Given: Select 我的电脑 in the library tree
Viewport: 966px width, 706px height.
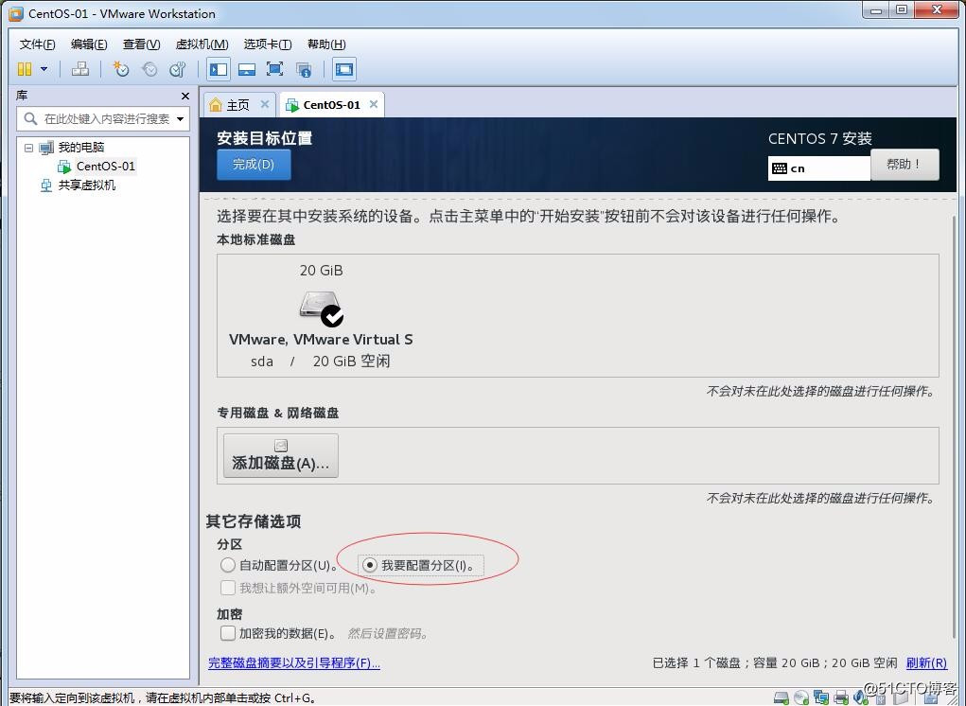Looking at the screenshot, I should [80, 148].
